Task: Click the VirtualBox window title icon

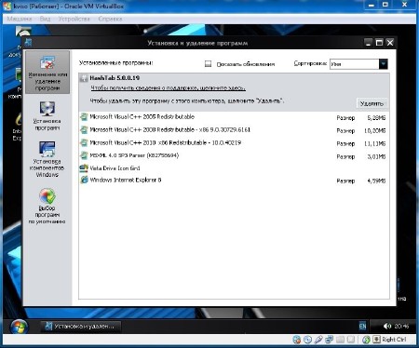Action: point(7,6)
